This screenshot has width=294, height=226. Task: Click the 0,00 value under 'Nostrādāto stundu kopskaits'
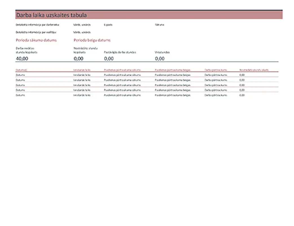pyautogui.click(x=78, y=59)
